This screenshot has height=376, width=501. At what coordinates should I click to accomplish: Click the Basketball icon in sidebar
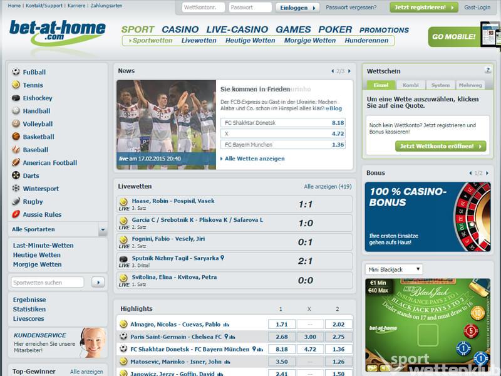(x=16, y=137)
